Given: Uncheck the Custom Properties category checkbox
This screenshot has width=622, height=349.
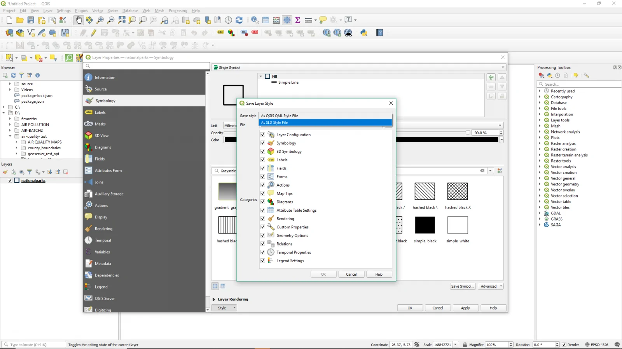Looking at the screenshot, I should pos(263,227).
